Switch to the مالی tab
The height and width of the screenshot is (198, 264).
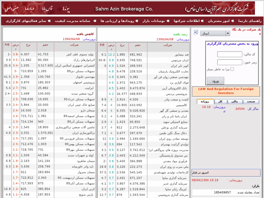point(235,102)
